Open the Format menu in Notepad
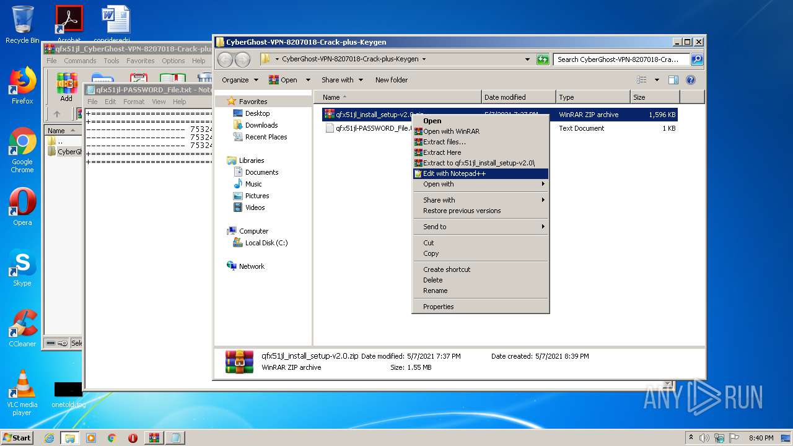 point(134,102)
